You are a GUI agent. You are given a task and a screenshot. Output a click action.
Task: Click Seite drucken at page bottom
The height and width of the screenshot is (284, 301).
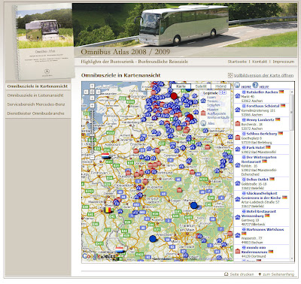pos(242,274)
